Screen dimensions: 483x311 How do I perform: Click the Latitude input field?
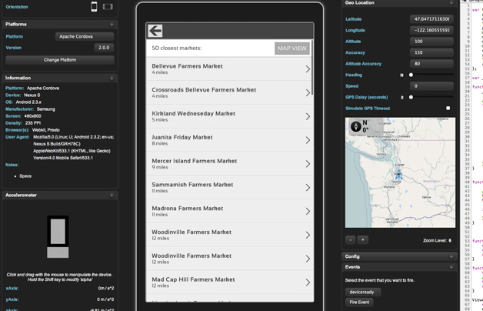tap(431, 18)
